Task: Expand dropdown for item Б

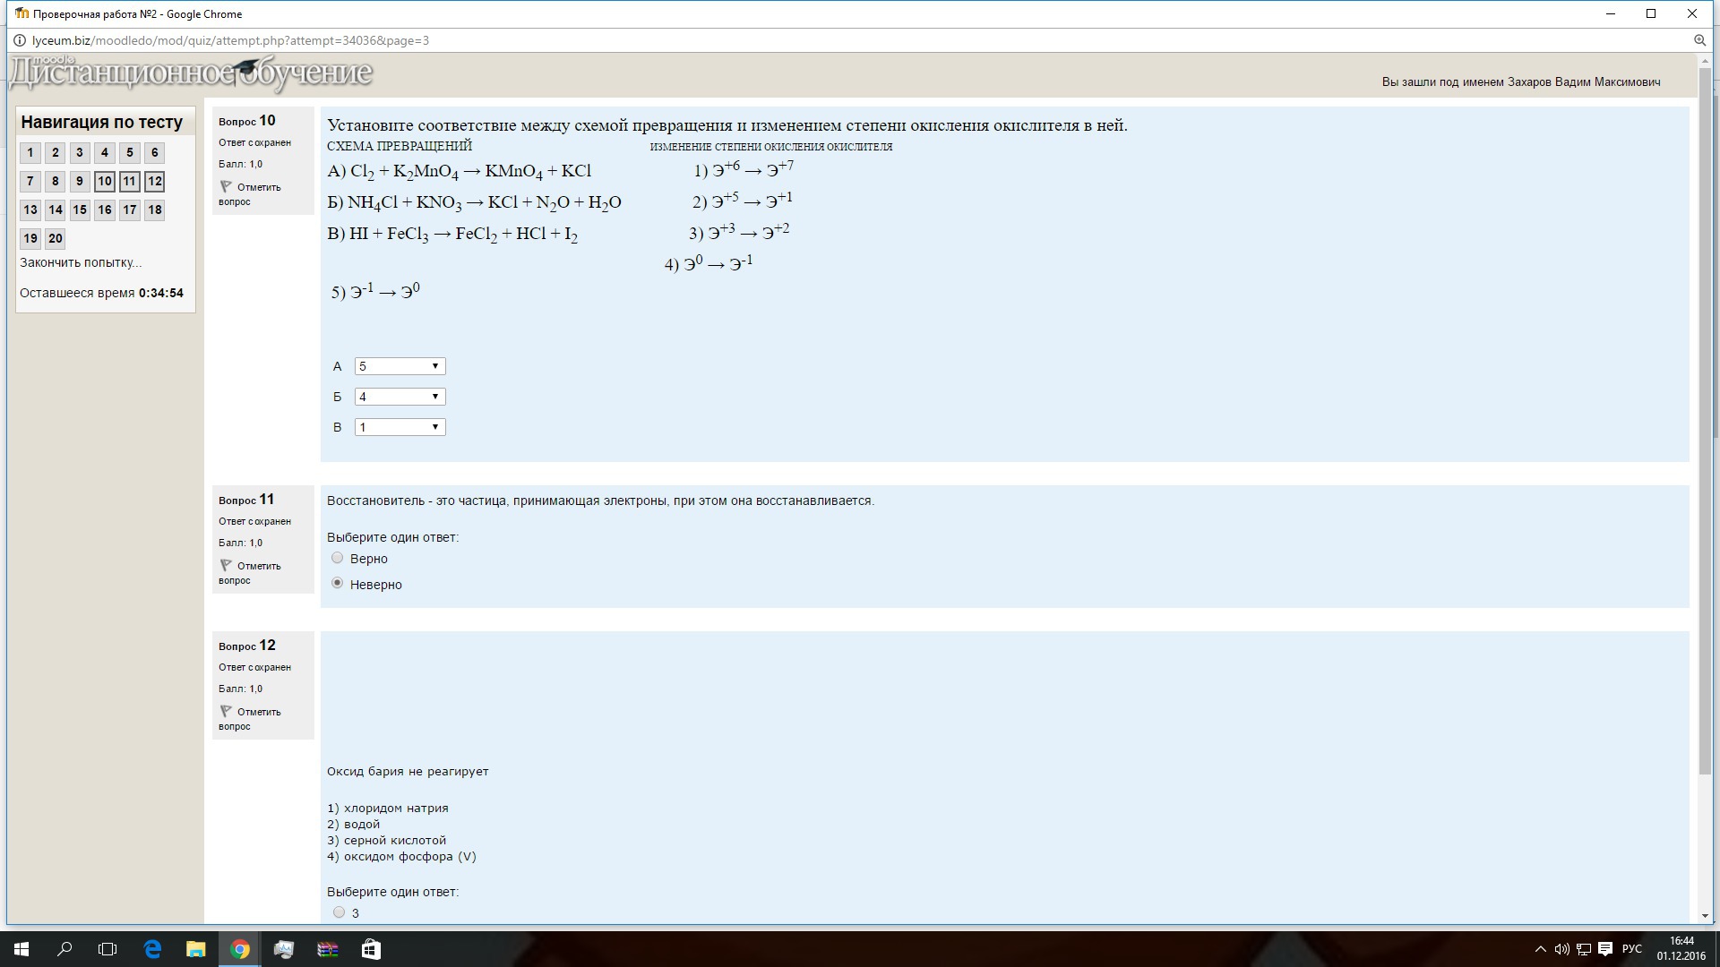Action: [400, 397]
